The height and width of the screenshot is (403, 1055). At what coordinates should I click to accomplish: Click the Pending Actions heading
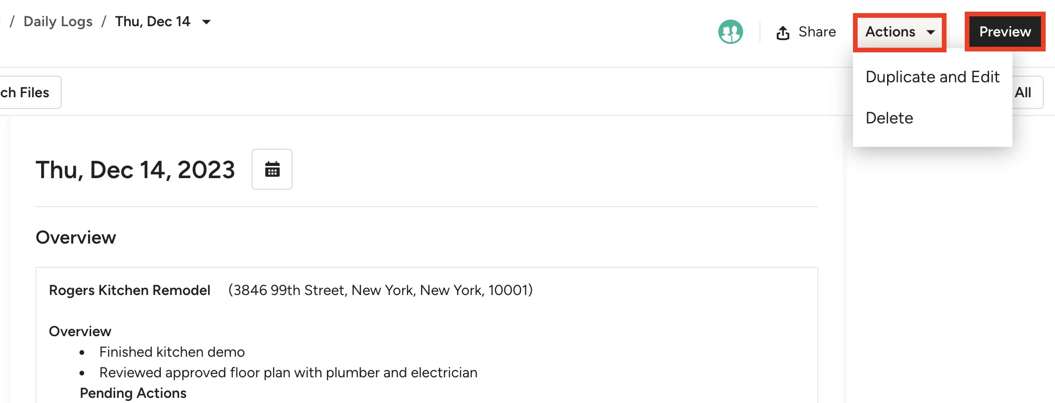click(x=133, y=393)
